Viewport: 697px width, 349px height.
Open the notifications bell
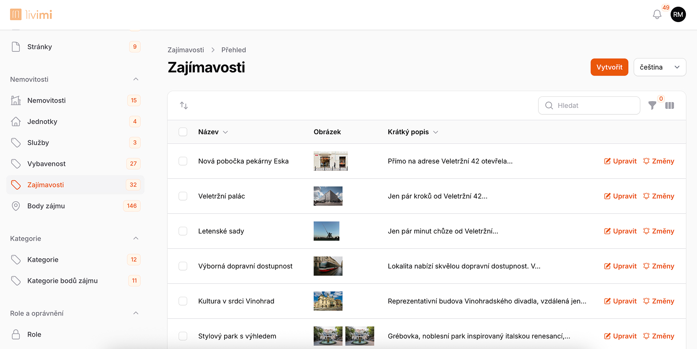657,14
